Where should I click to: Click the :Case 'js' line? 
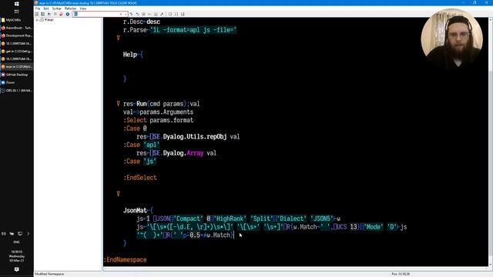(x=140, y=161)
